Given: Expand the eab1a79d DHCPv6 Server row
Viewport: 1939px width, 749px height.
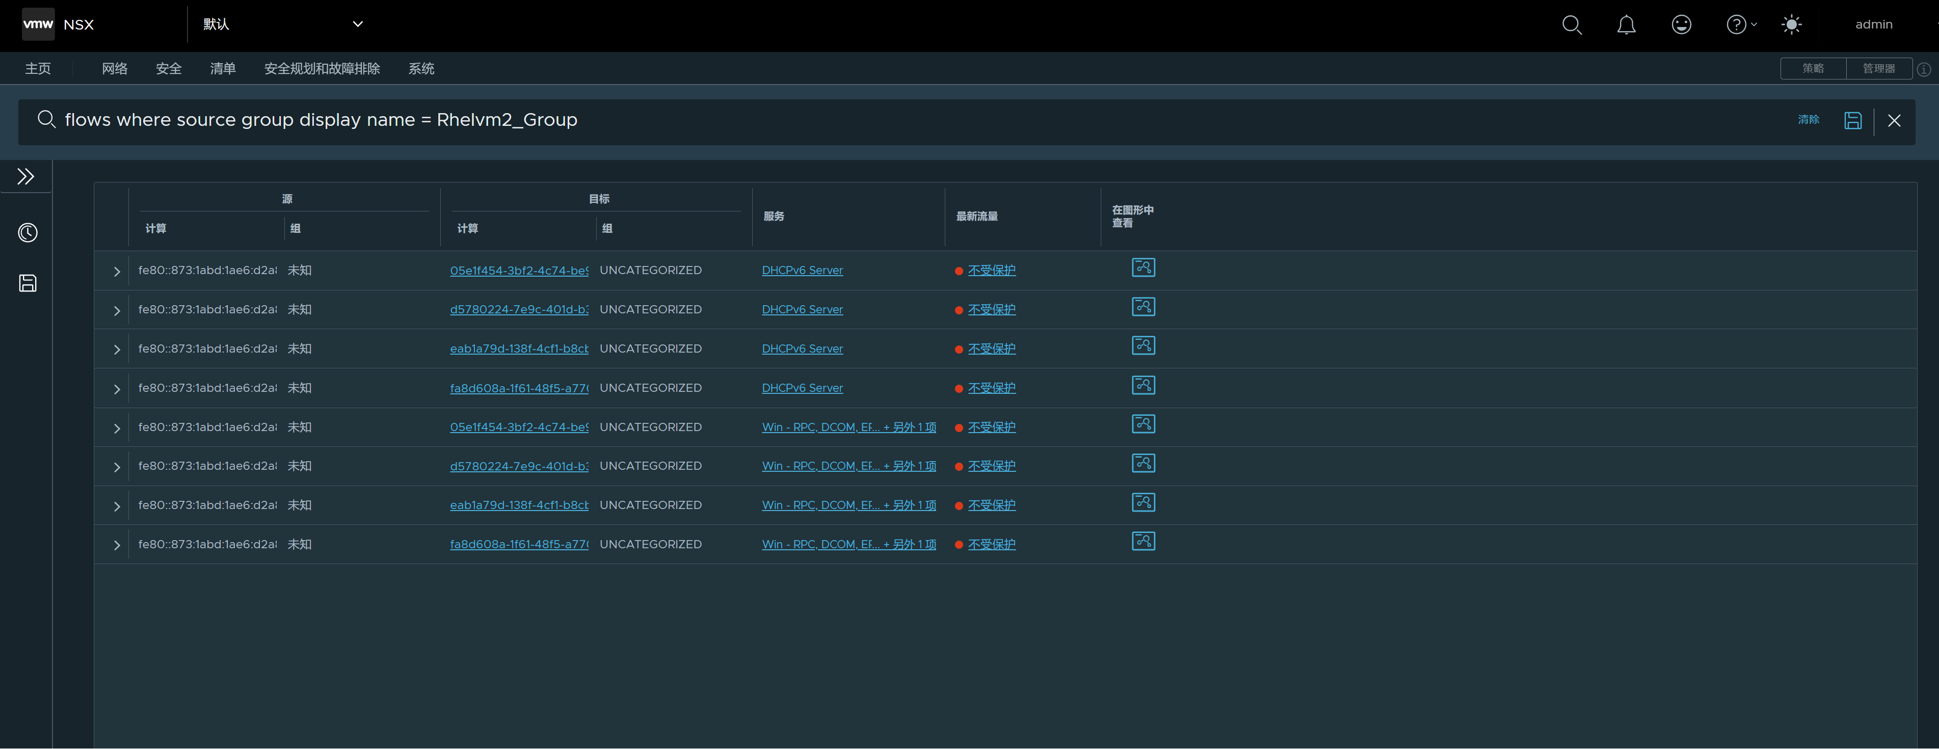Looking at the screenshot, I should [117, 350].
